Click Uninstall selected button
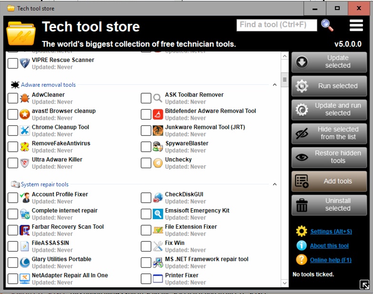Screen dimensions: 373x294 329,205
